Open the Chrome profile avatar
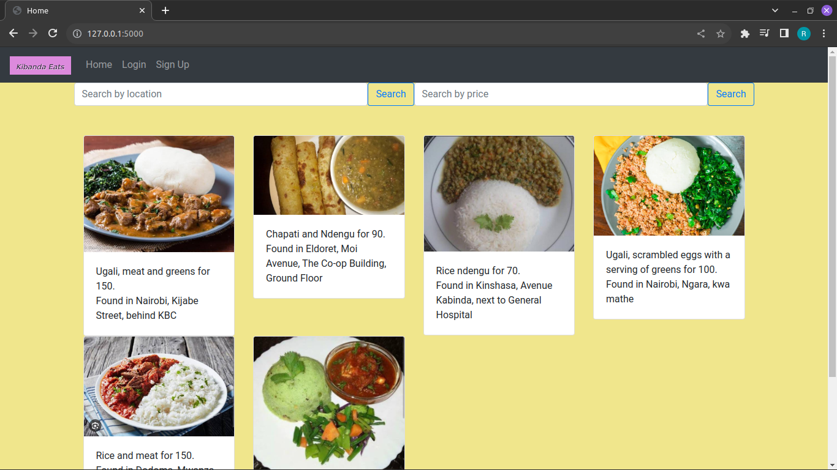 pos(803,34)
